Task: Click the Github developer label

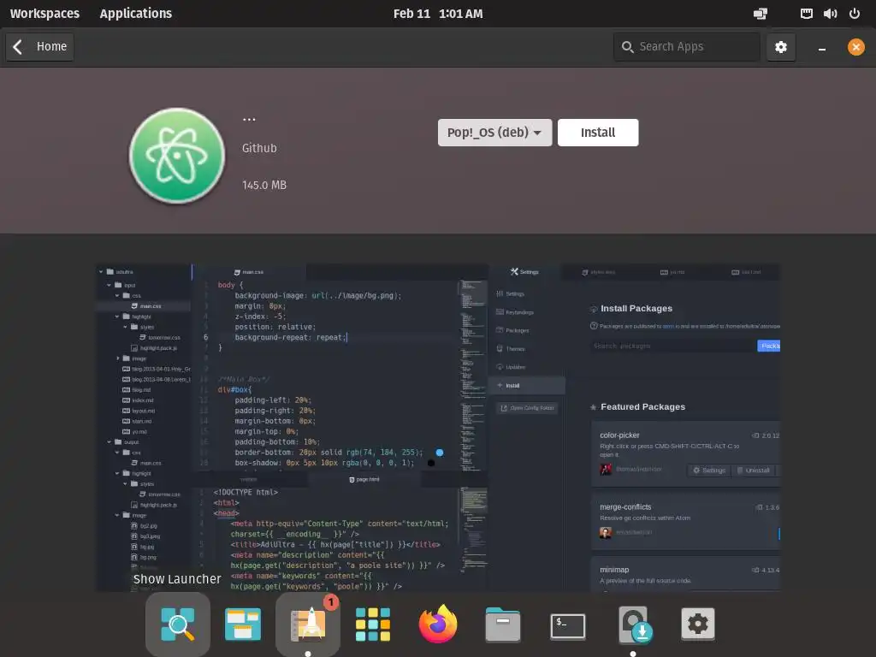Action: [259, 148]
